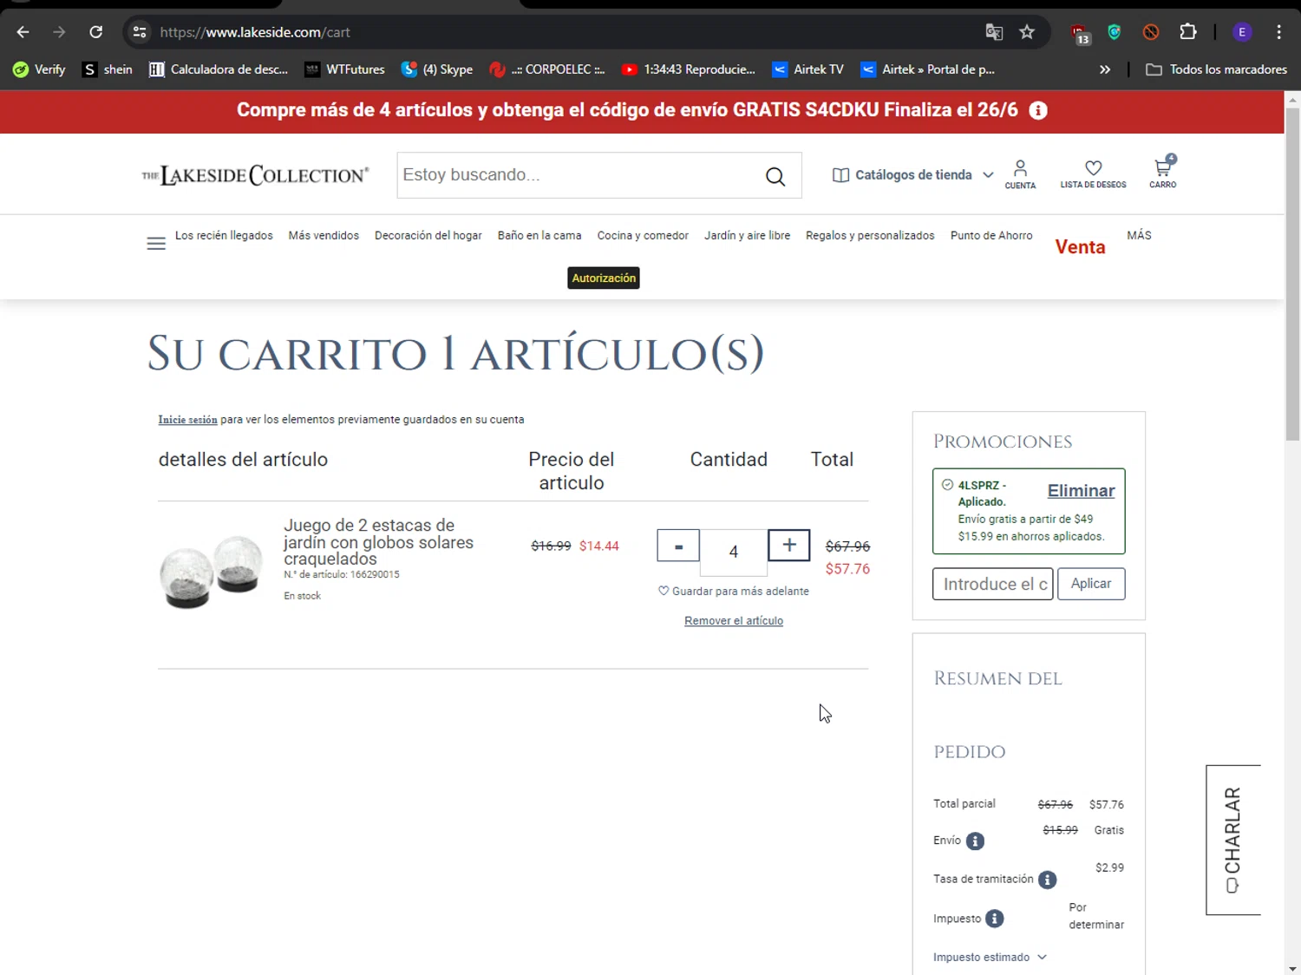Click Guardar para más adelante
Image resolution: width=1301 pixels, height=975 pixels.
pyautogui.click(x=734, y=592)
